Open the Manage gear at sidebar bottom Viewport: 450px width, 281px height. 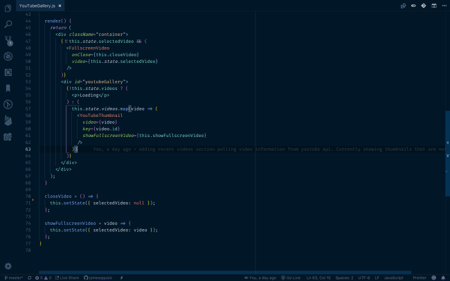(x=8, y=266)
